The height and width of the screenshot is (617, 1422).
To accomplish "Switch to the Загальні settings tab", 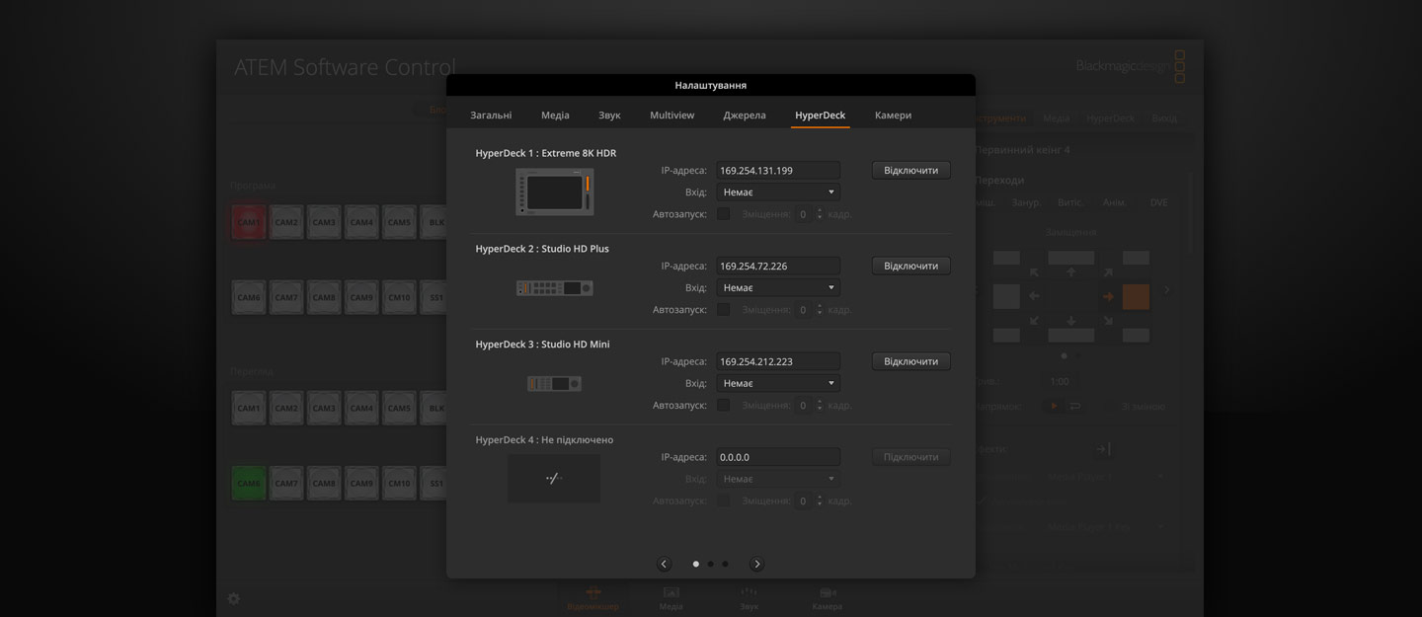I will (x=491, y=115).
